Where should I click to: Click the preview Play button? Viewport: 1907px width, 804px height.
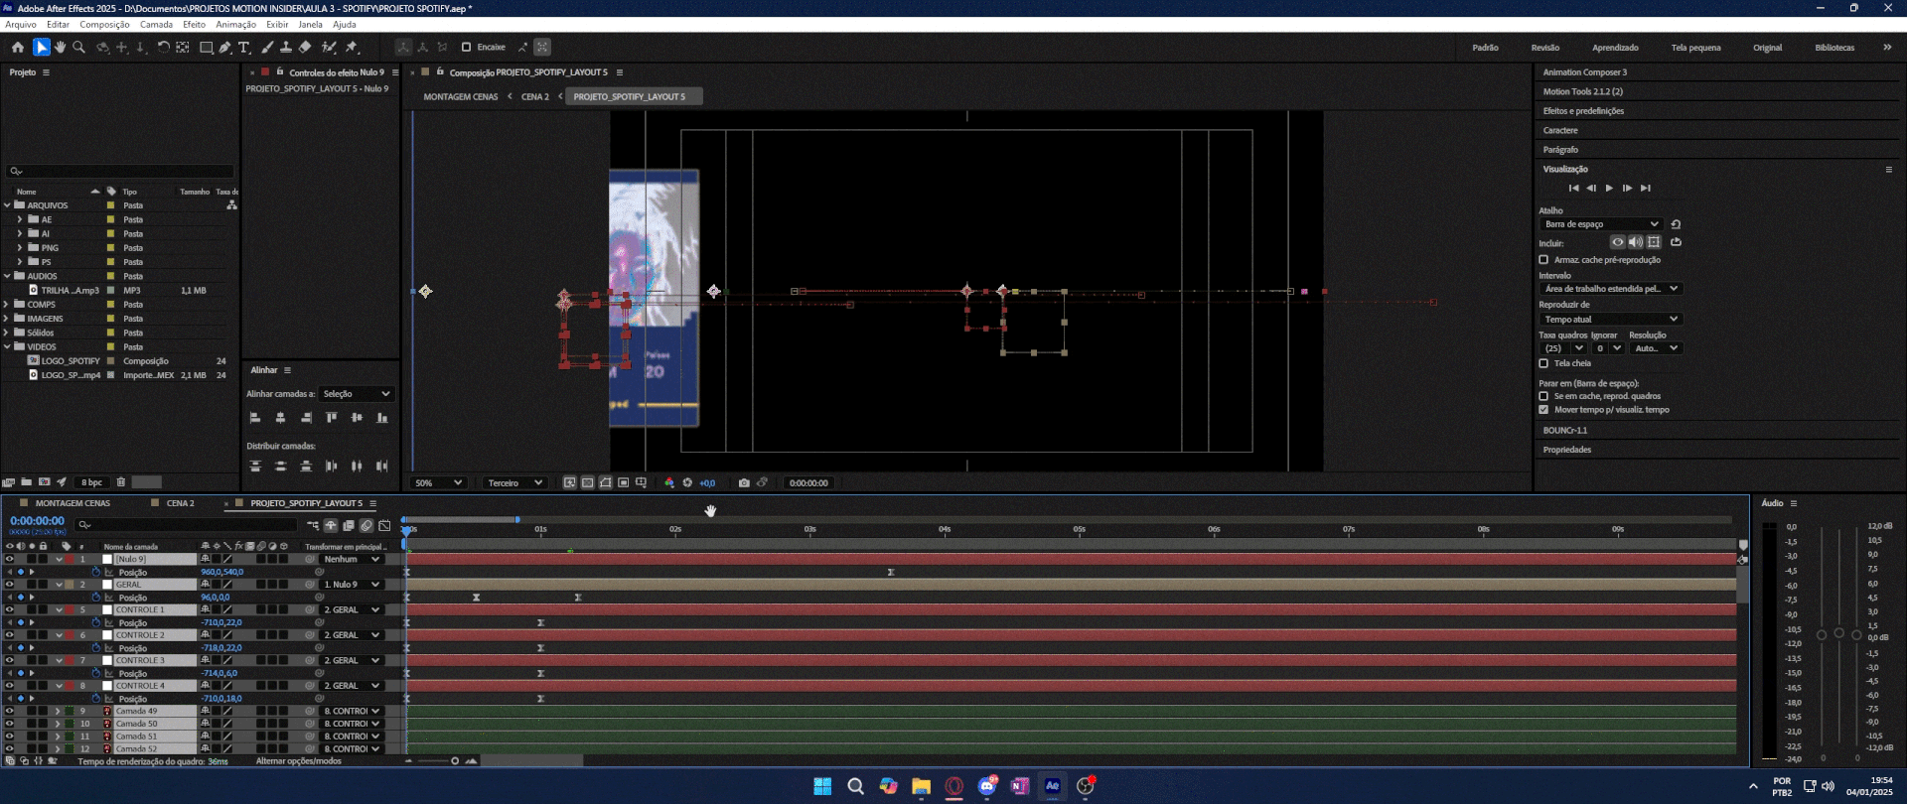(x=1609, y=188)
